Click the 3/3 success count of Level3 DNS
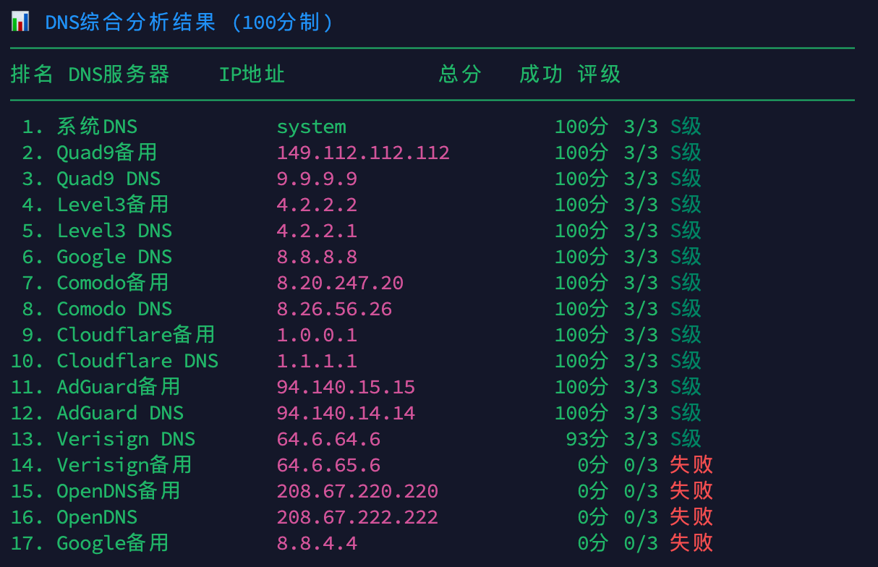The image size is (878, 567). coord(640,230)
